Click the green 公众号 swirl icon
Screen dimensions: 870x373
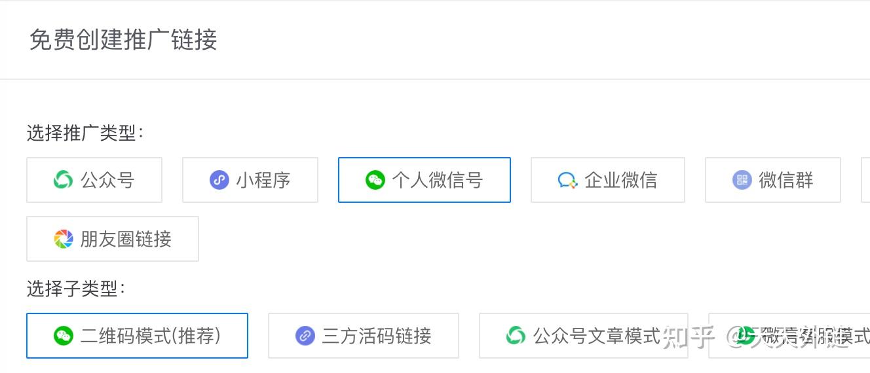pyautogui.click(x=63, y=179)
